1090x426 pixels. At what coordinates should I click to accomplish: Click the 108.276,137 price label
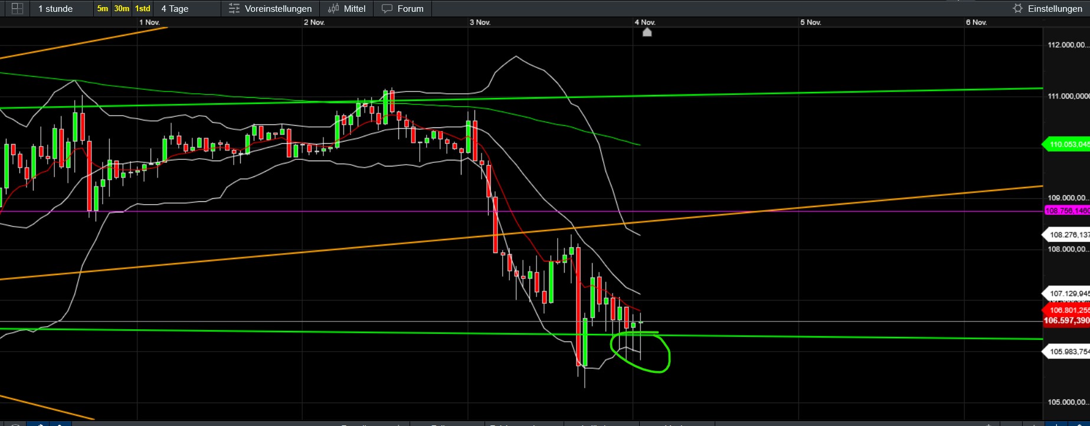click(x=1066, y=235)
